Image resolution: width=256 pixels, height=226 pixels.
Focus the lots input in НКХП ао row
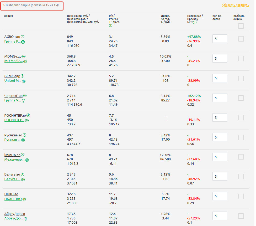[219, 196]
